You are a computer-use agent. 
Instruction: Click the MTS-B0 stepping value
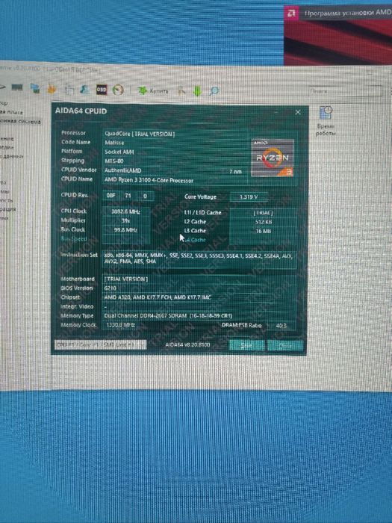[114, 161]
